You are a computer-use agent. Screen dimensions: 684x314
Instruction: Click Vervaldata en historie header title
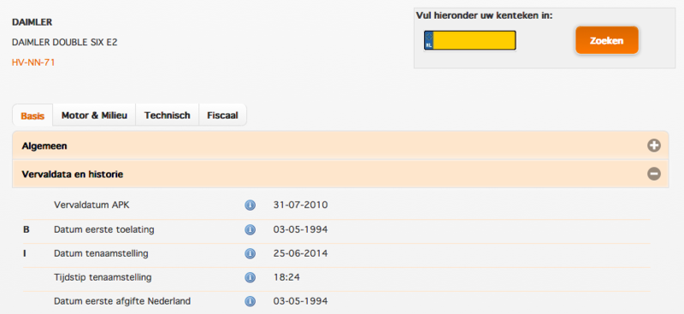tap(73, 175)
